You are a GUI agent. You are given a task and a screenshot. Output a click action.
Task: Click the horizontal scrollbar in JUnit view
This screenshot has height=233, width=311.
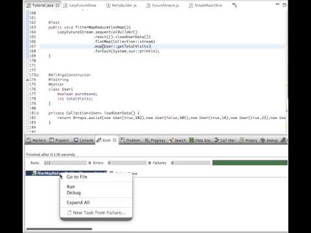pyautogui.click(x=59, y=229)
